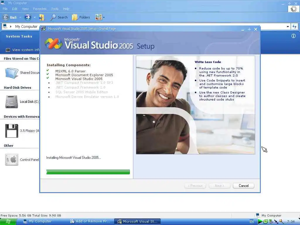Screen dimensions: 300x225
Task: Click the SQL Server 2005 Mobile Edition entry
Action: (x=82, y=92)
